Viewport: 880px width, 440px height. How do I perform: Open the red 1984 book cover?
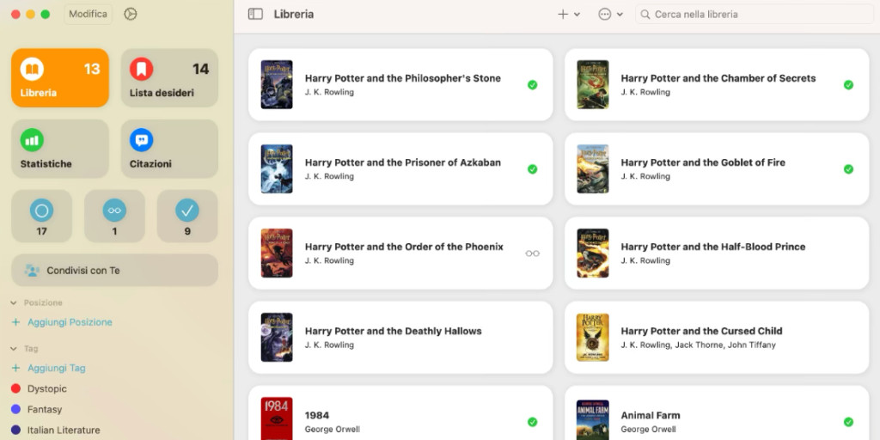[x=277, y=419]
